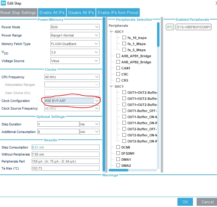
Task: Open the disabled Interpolation Ranges dropdown
Action: click(72, 84)
